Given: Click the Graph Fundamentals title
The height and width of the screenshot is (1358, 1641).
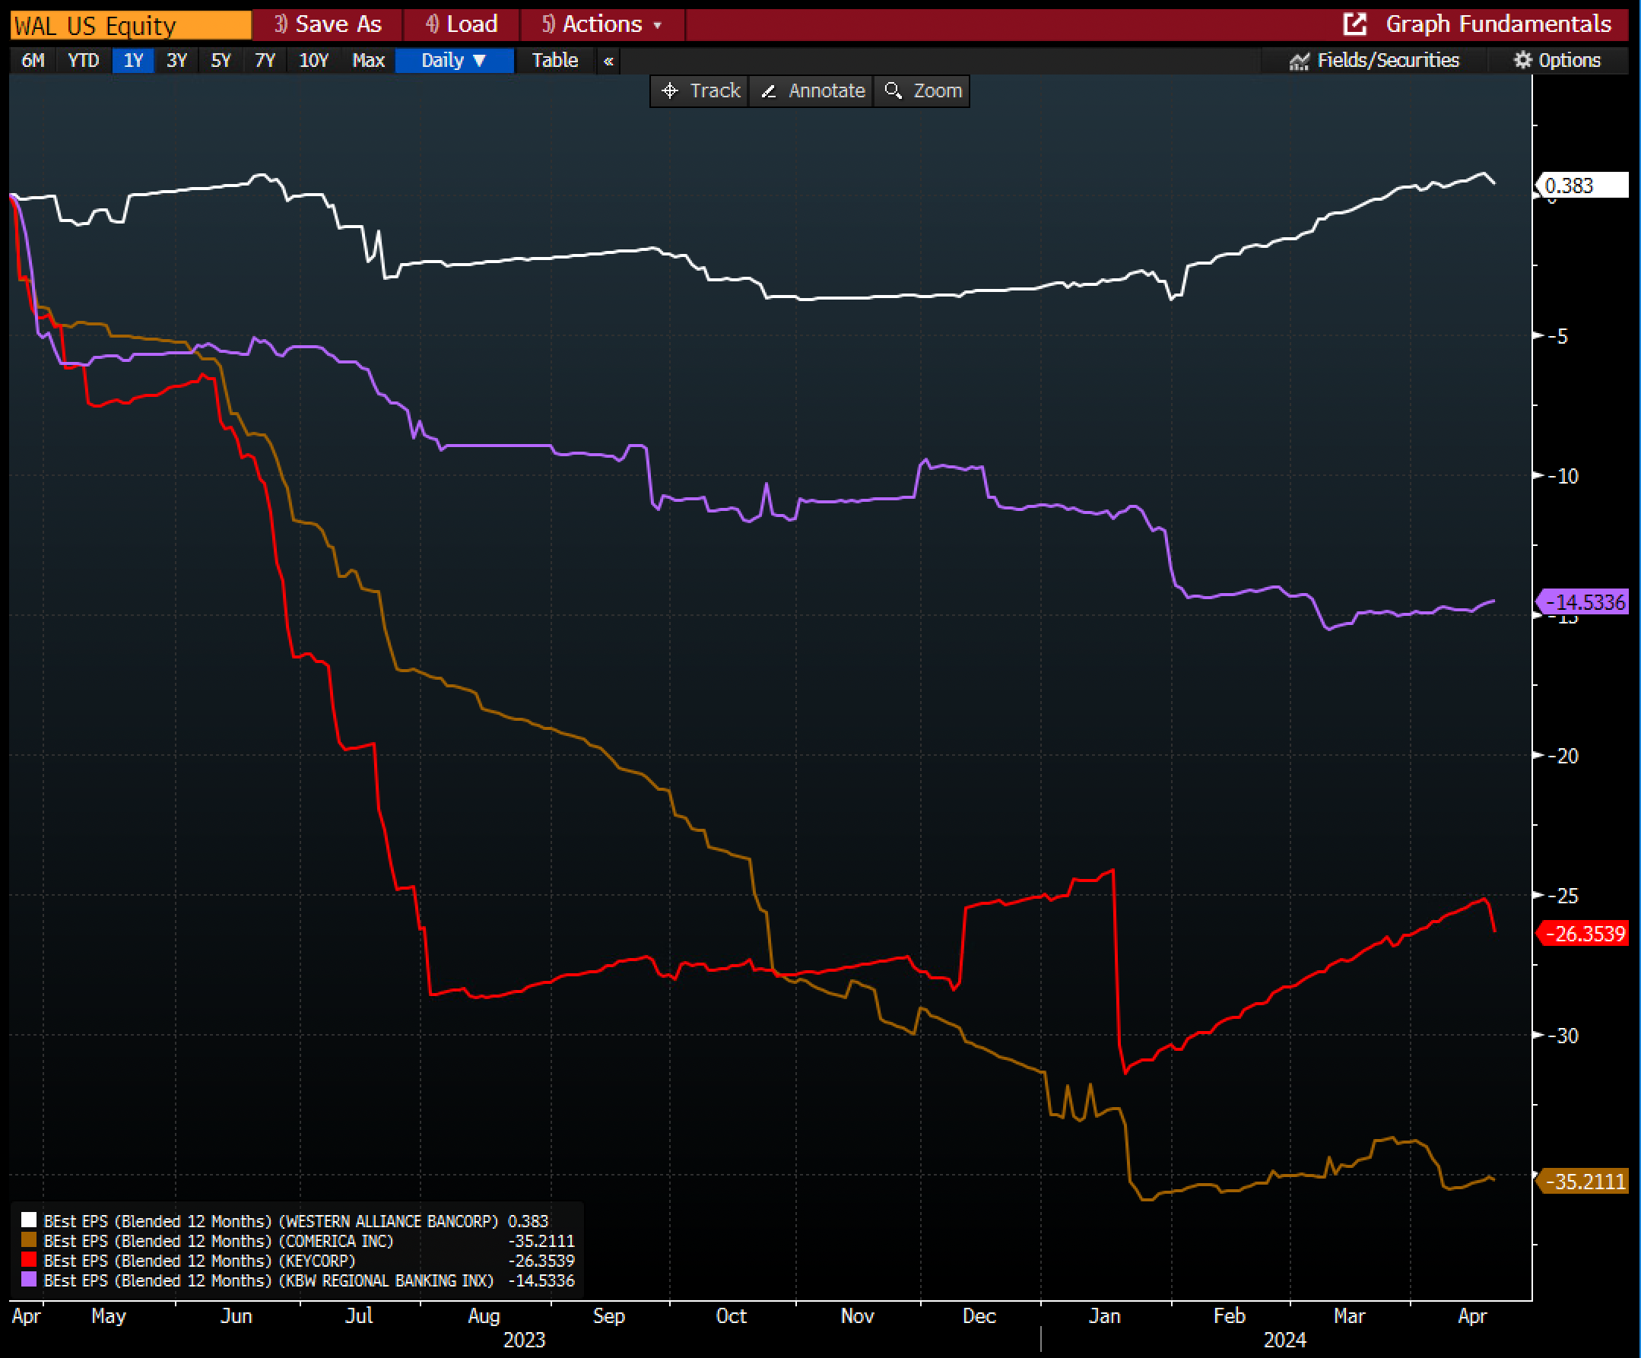Looking at the screenshot, I should pyautogui.click(x=1498, y=24).
